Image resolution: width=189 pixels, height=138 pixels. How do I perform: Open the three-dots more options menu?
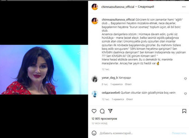pyautogui.click(x=184, y=7)
